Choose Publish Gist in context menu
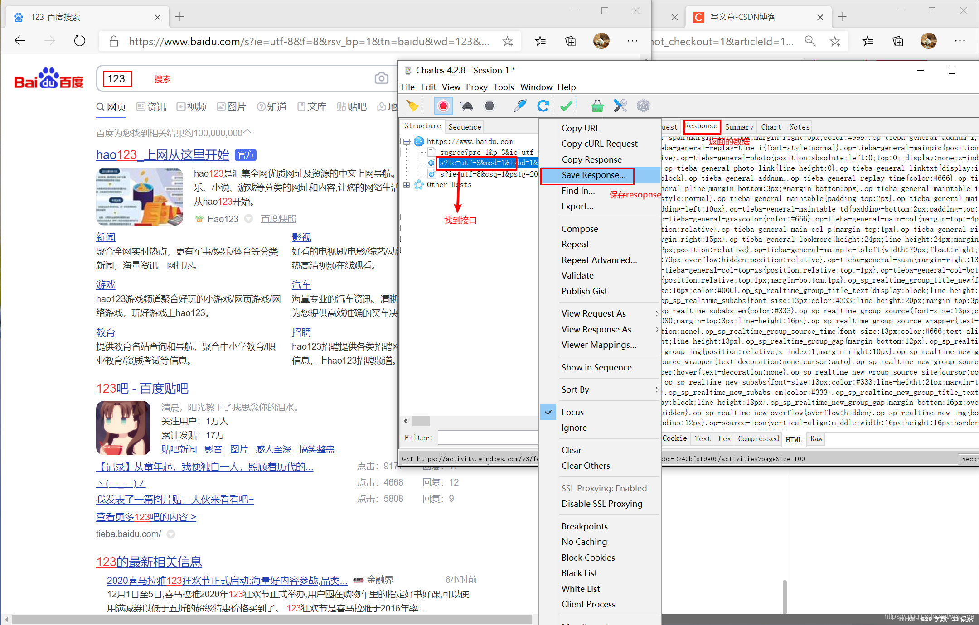 pos(584,291)
